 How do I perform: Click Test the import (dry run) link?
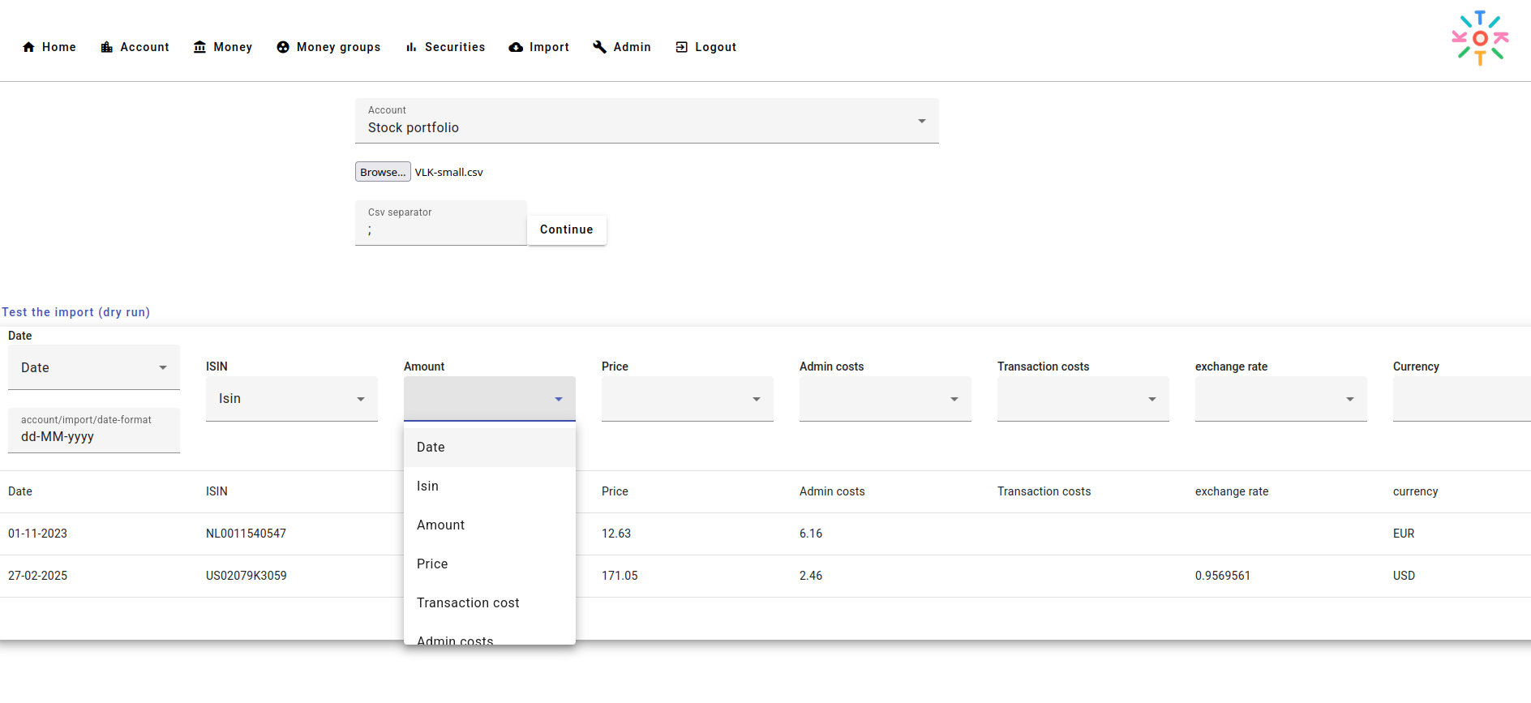[x=75, y=312]
